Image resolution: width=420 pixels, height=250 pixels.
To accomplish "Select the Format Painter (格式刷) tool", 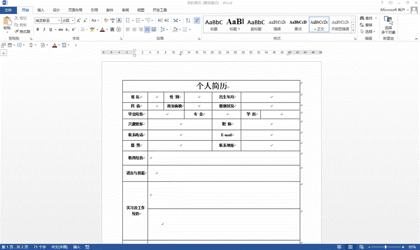I will click(21, 32).
